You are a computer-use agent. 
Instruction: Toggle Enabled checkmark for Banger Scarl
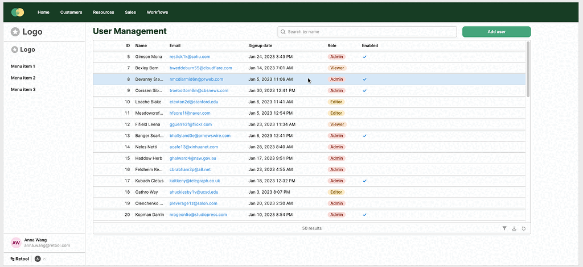[x=364, y=136]
